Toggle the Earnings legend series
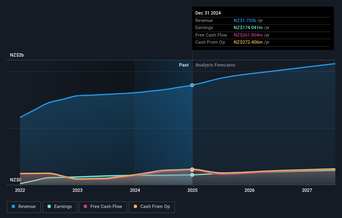This screenshot has width=342, height=218. 60,207
